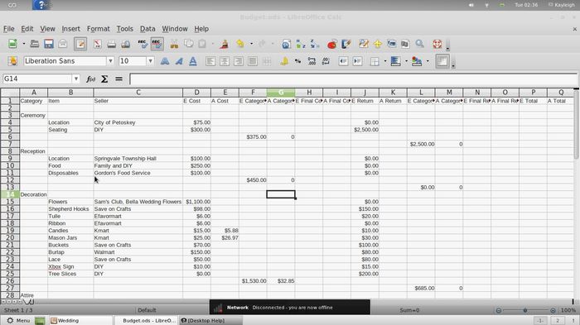
Task: Open the font name dropdown arrow
Action: click(110, 61)
